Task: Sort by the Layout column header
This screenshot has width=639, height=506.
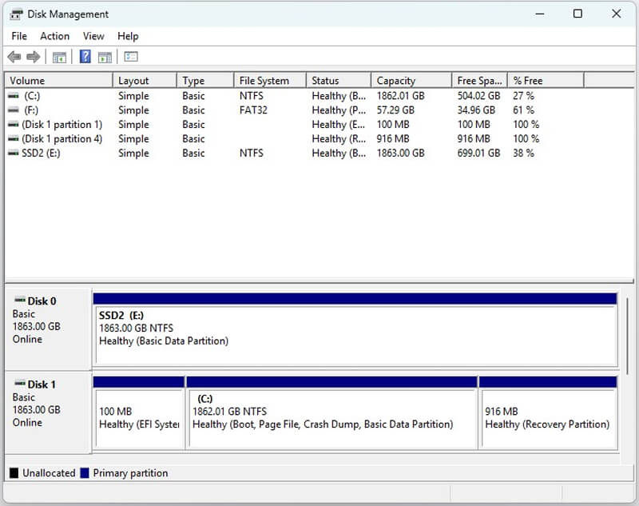Action: point(145,80)
